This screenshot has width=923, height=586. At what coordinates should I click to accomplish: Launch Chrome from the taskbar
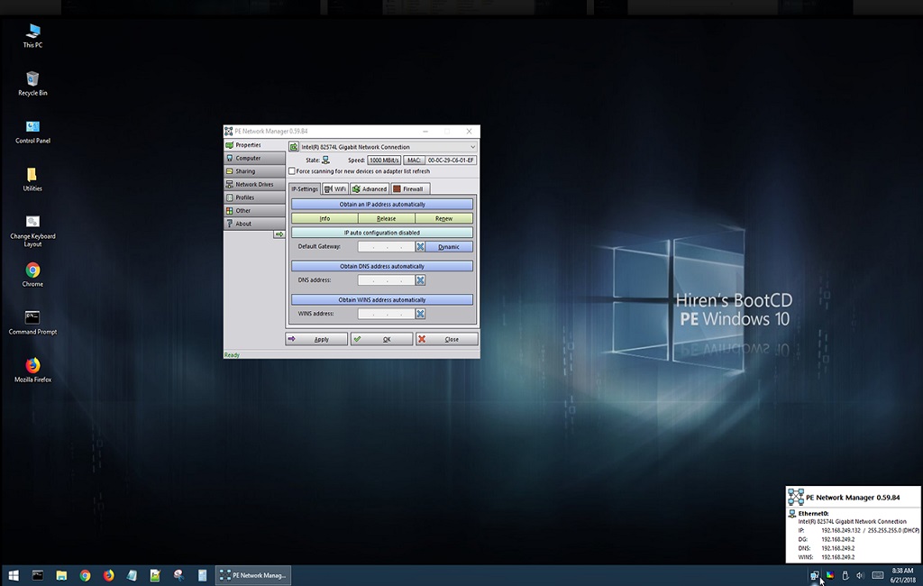(86, 575)
